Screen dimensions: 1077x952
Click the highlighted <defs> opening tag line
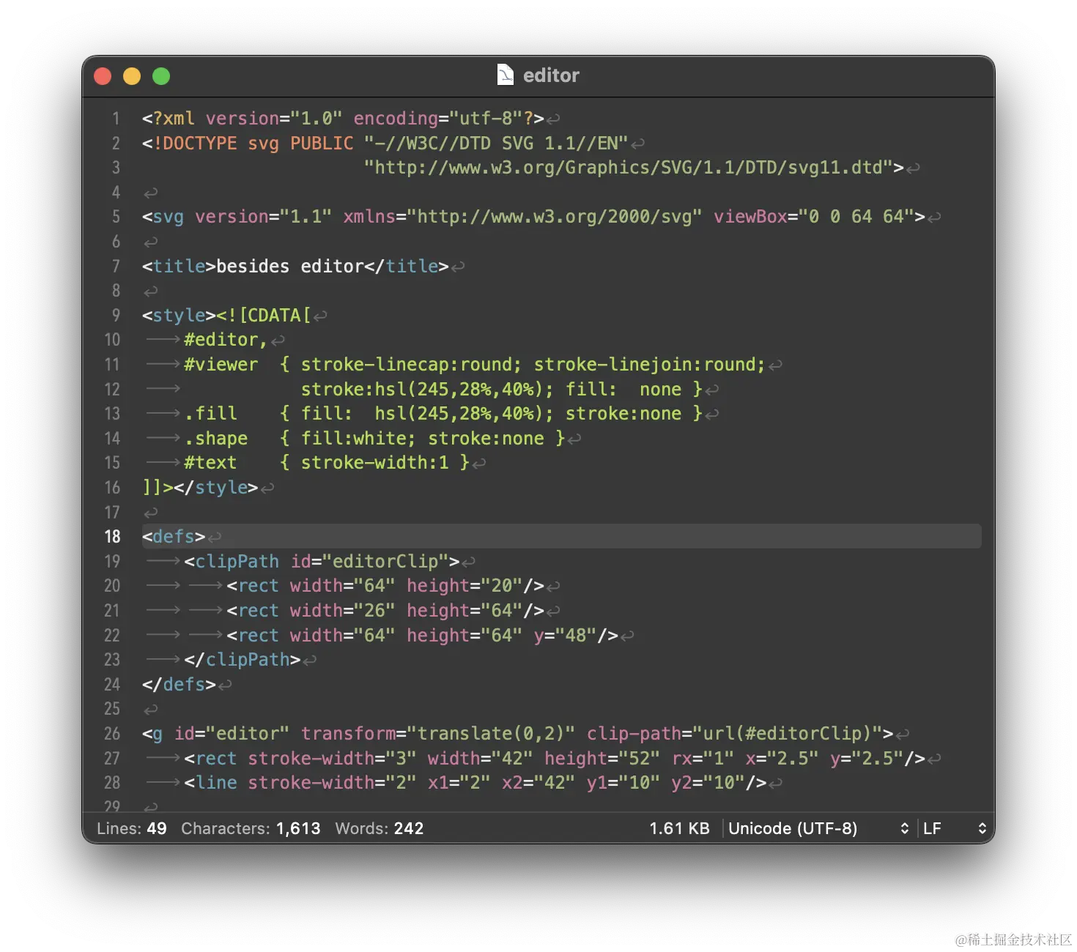pos(561,537)
